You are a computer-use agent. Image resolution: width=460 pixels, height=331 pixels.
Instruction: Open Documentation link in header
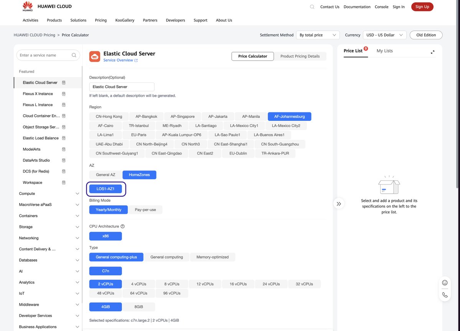point(357,7)
